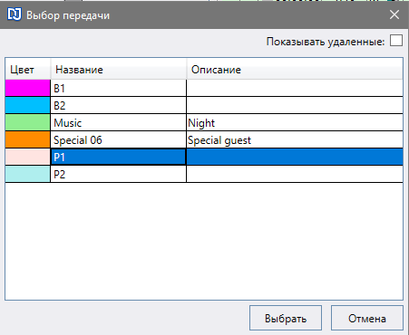Click the highlighted description cell of P1
Viewport: 409px width, 335px height.
(x=295, y=157)
